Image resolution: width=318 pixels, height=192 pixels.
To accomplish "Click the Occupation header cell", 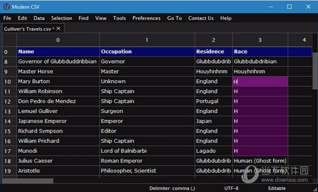I will pos(147,52).
